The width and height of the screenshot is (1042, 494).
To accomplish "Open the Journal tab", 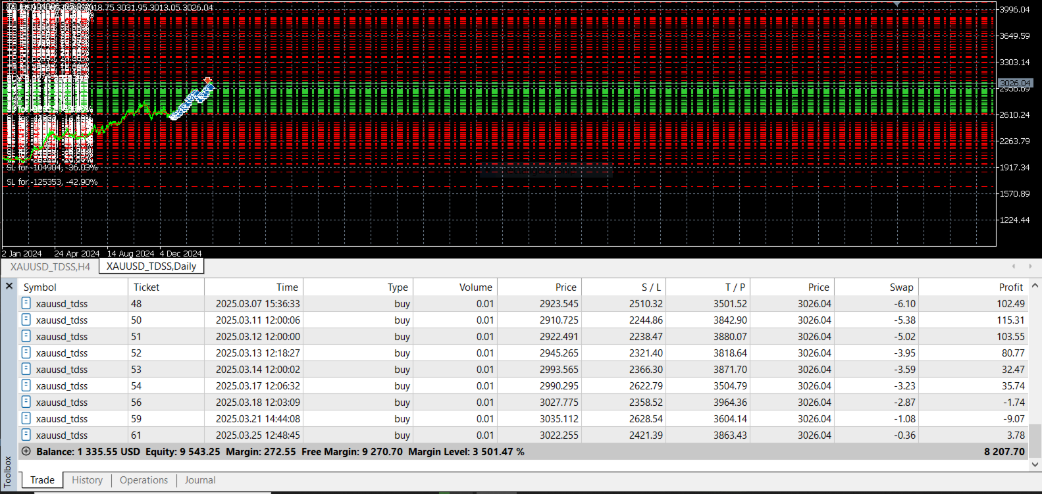I will point(200,480).
